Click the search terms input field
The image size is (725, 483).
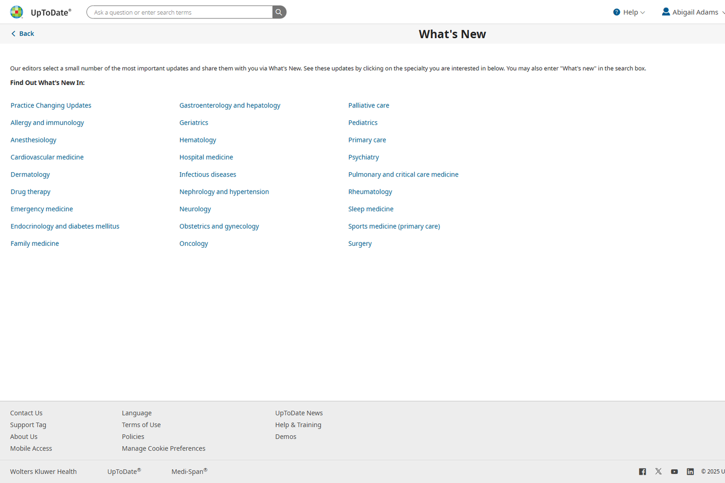pyautogui.click(x=179, y=12)
